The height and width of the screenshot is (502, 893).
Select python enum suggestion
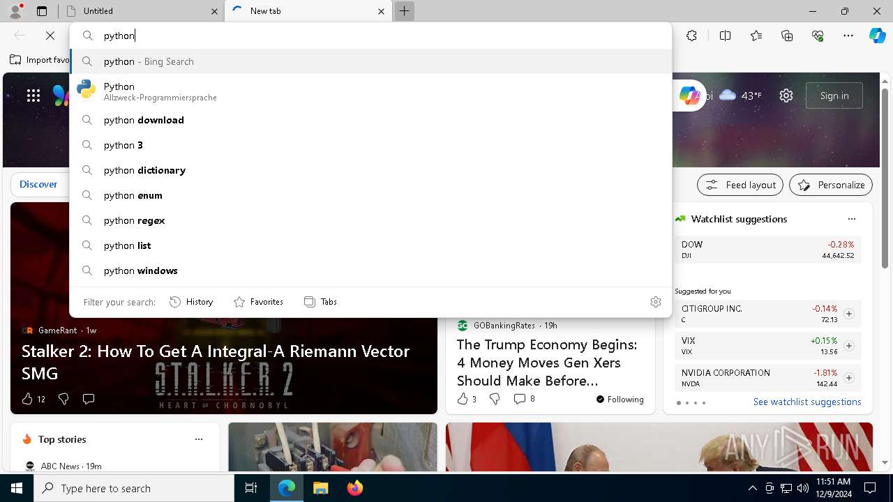tap(370, 195)
